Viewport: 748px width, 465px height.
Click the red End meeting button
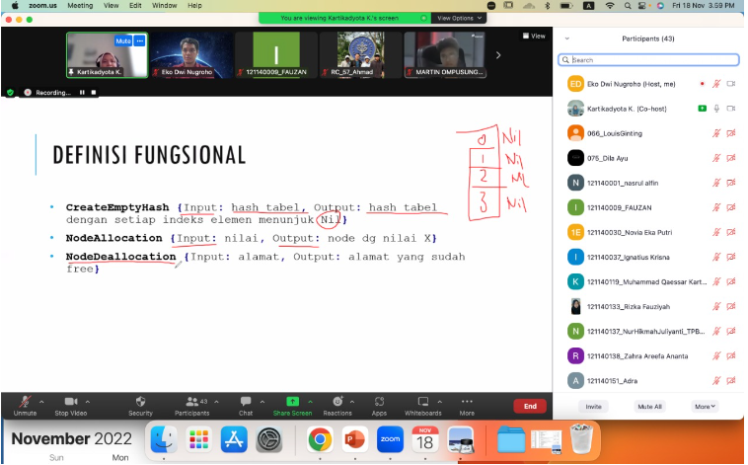point(530,406)
